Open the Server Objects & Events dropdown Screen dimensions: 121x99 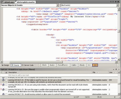(x=57, y=5)
